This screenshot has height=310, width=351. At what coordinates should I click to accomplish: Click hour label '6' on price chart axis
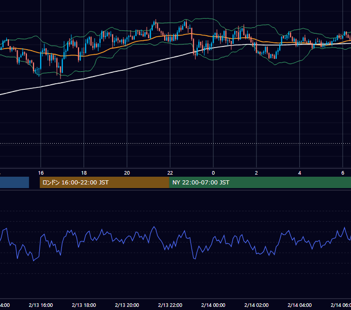point(343,173)
